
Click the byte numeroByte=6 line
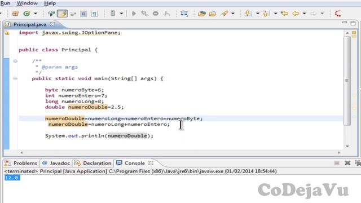[74, 90]
